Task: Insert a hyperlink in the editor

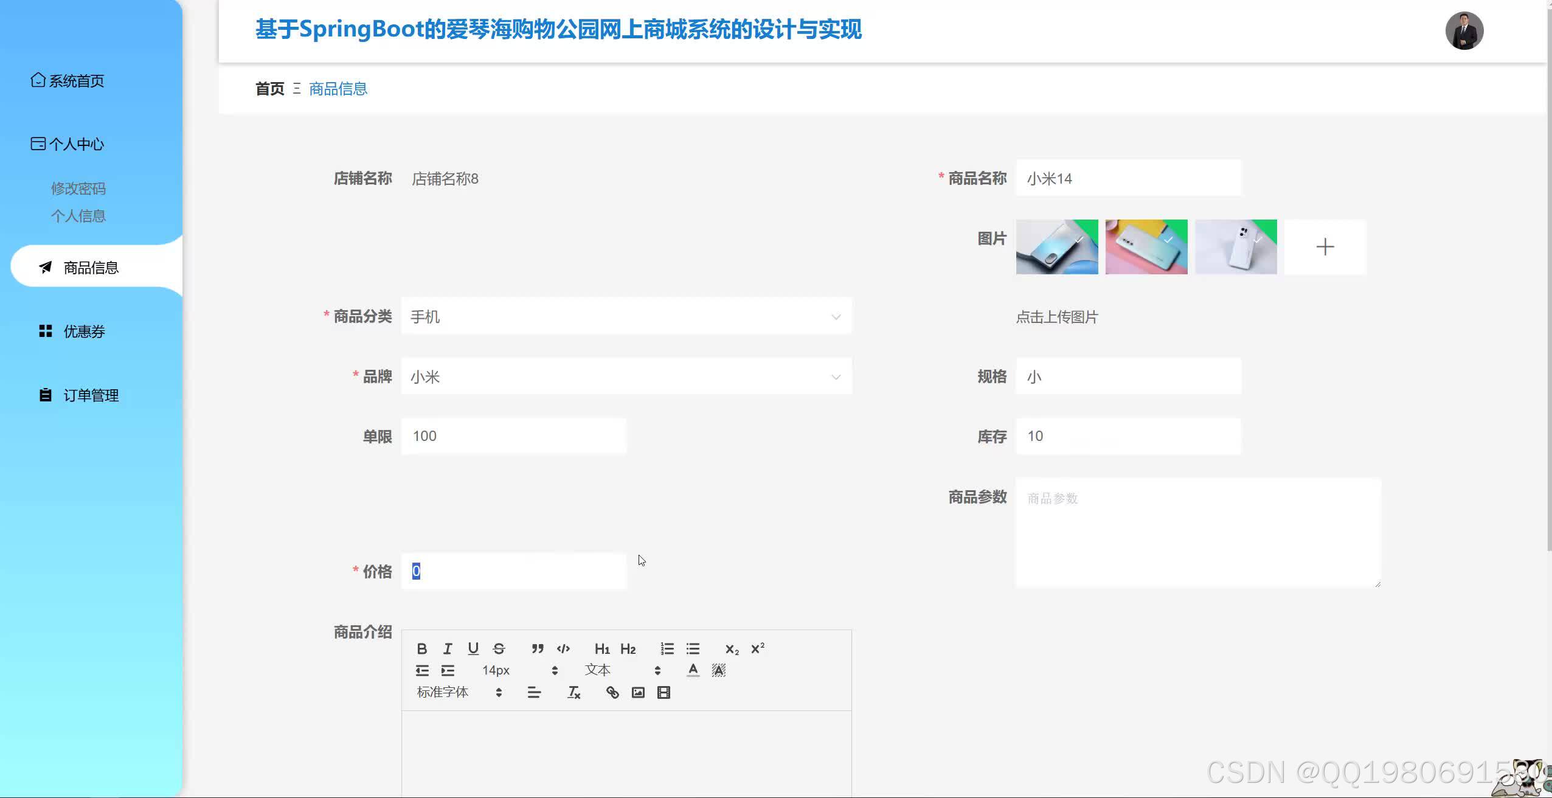Action: tap(611, 692)
